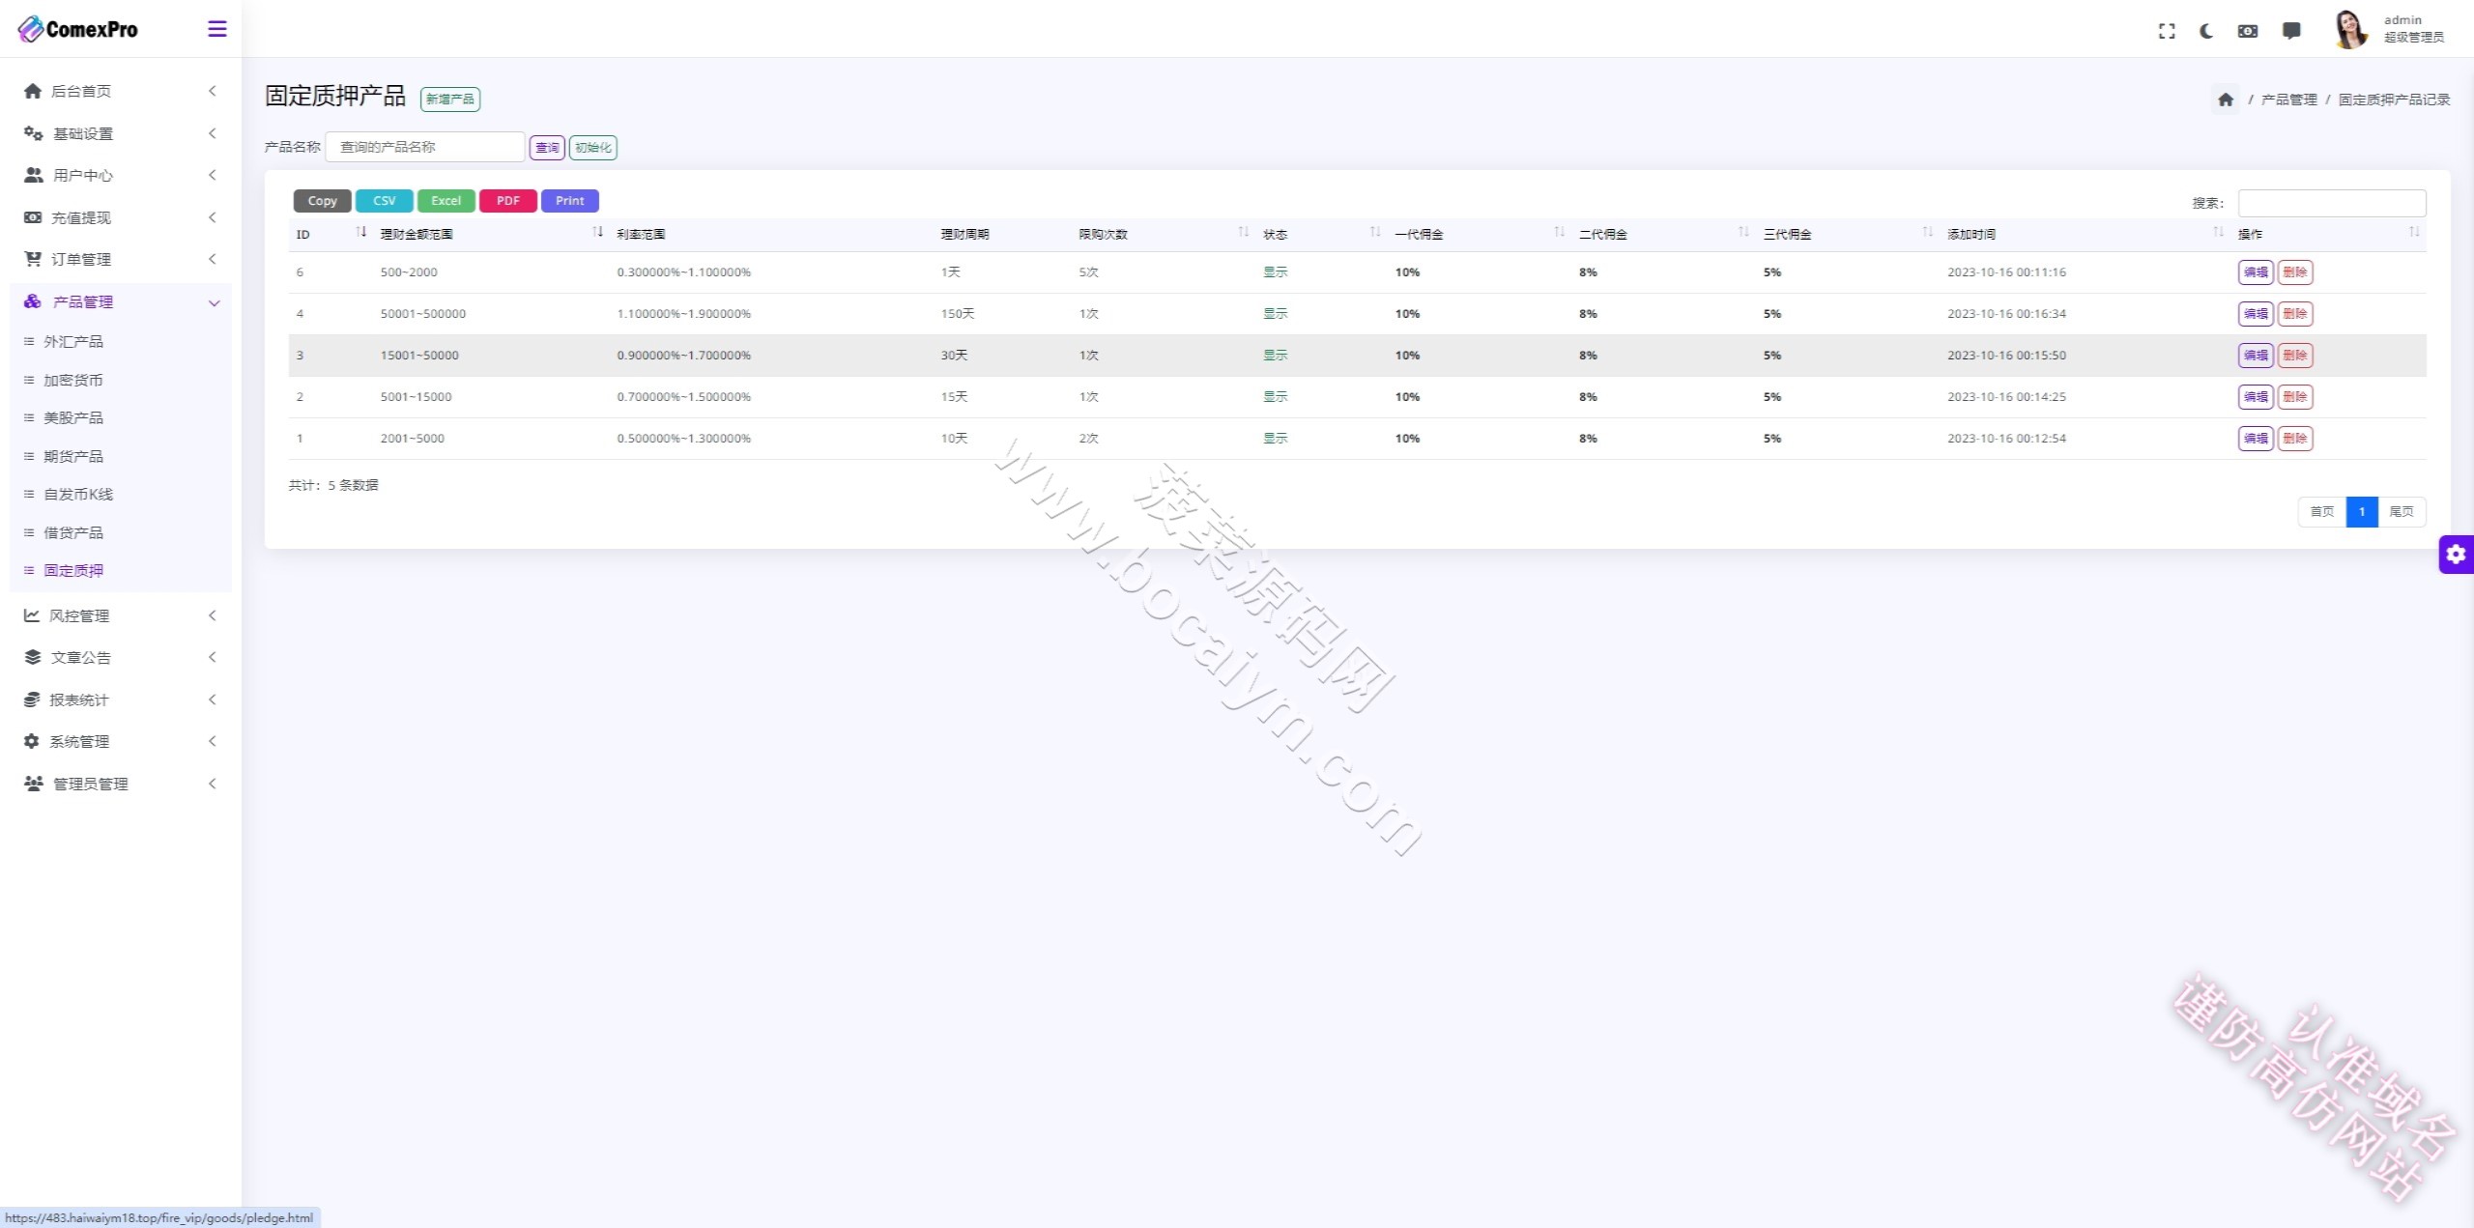Open the purple settings gear panel
The height and width of the screenshot is (1228, 2474).
tap(2456, 555)
